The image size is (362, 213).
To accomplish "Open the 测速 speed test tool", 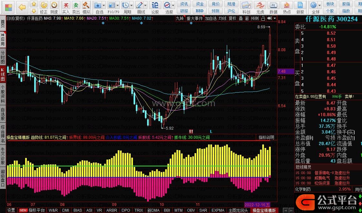I will tap(54, 7).
